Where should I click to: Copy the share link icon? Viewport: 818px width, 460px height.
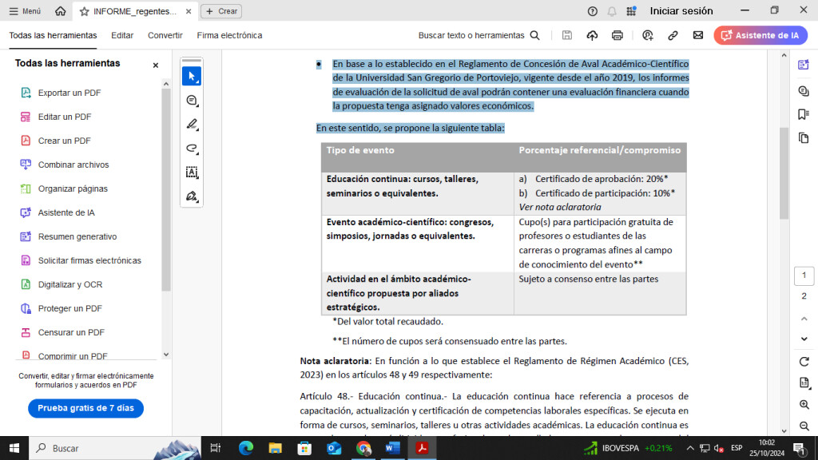(x=673, y=35)
